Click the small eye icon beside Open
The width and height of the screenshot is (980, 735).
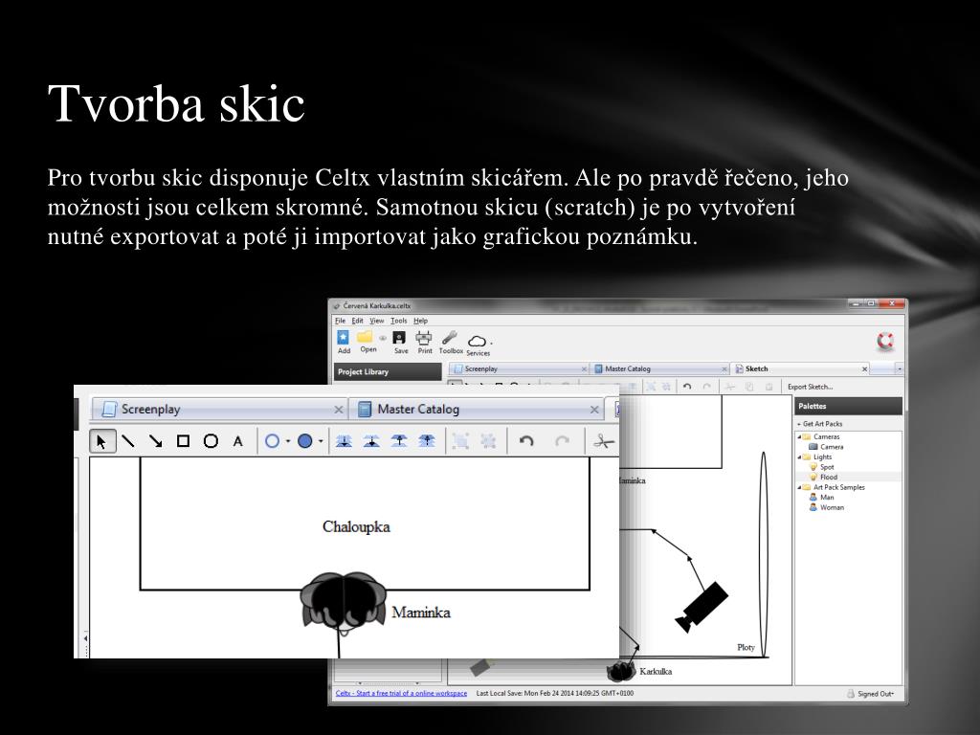(x=383, y=338)
